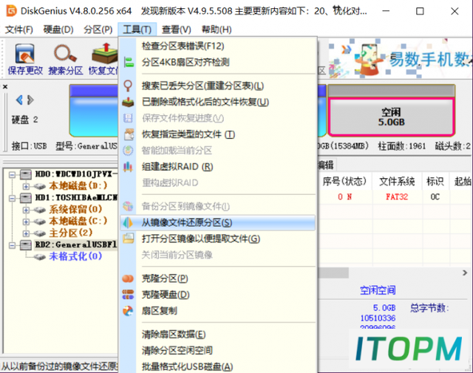Viewport: 473px width, 373px height.
Task: Click the Save Changes (保存更改) toolbar icon
Action: point(24,54)
